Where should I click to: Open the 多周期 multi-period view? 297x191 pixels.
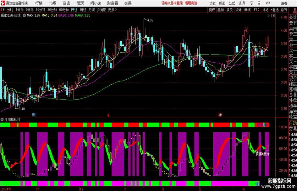pos(102,10)
